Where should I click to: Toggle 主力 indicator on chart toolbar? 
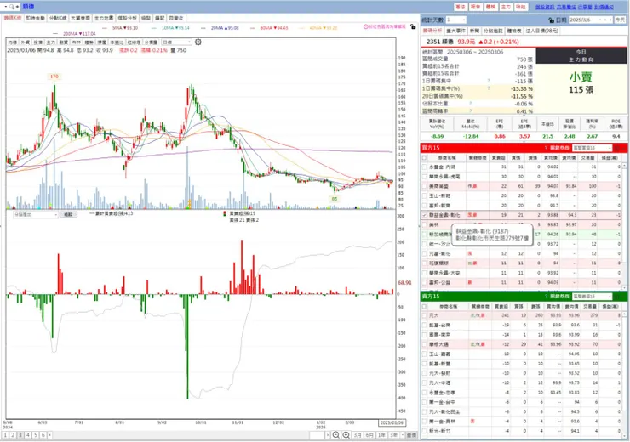[x=50, y=42]
